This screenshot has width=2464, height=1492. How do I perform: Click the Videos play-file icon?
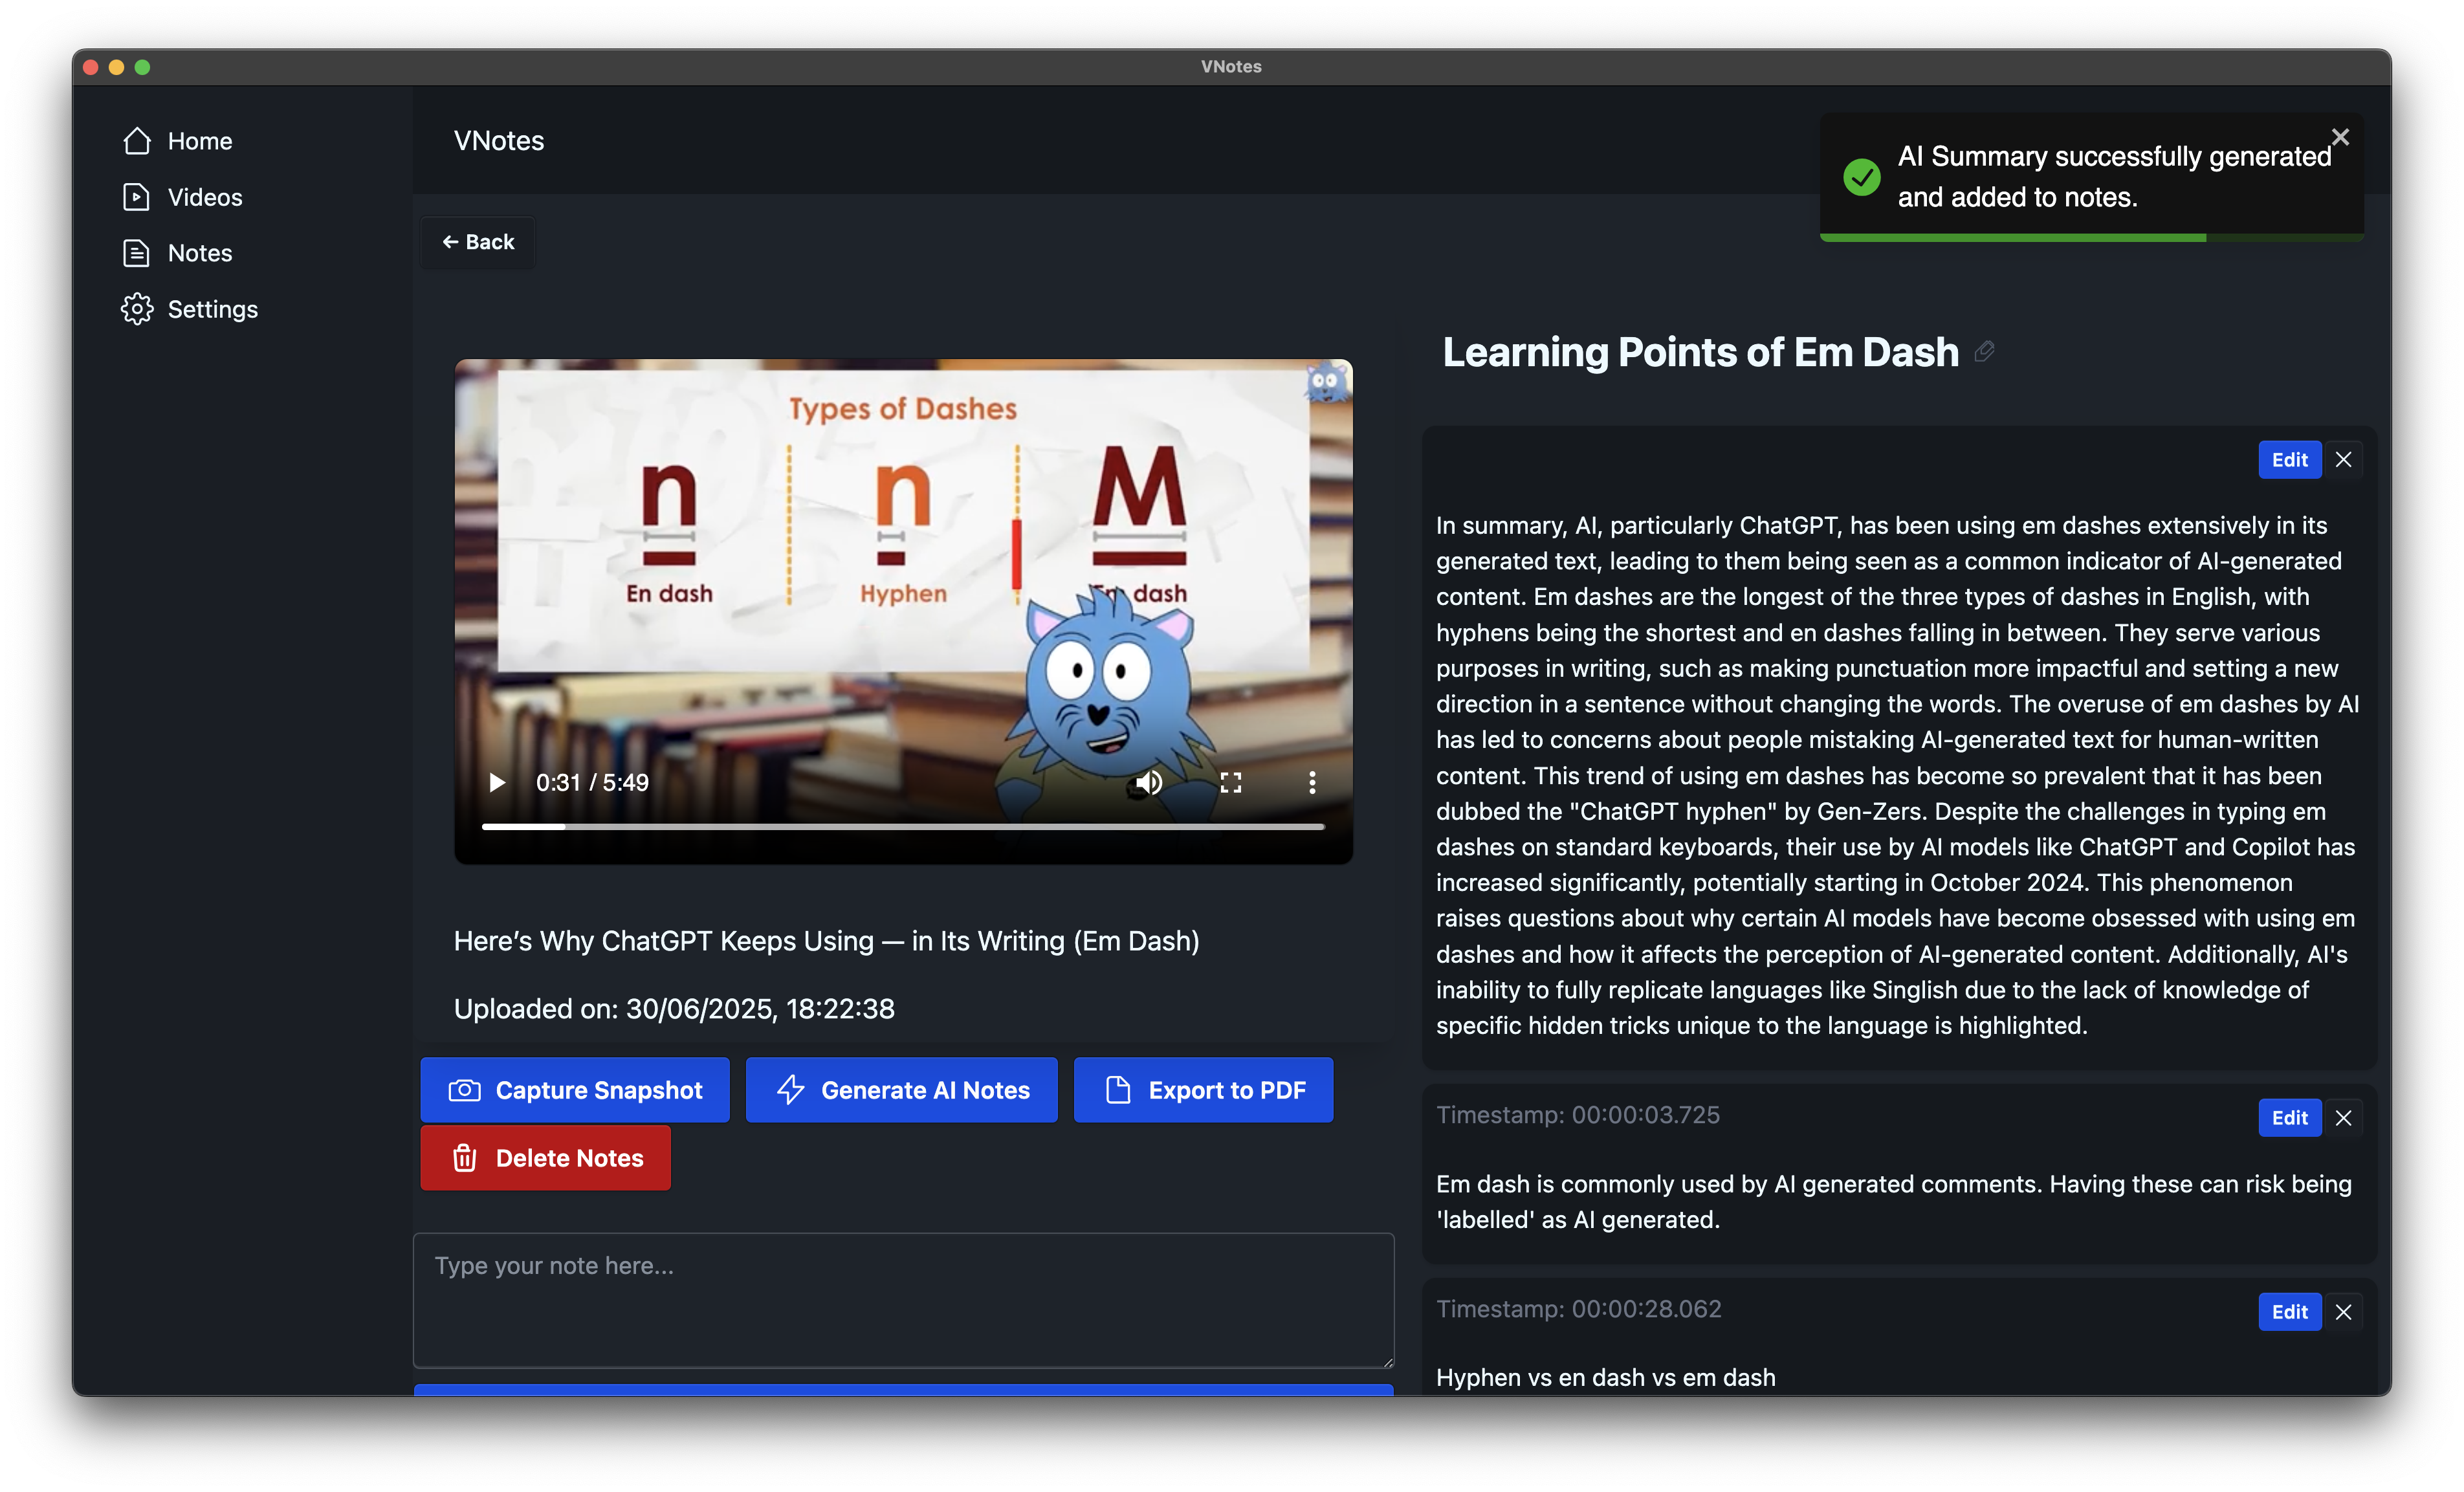[x=137, y=197]
